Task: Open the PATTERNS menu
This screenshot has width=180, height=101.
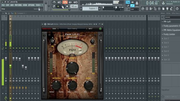Action: (x=18, y=5)
